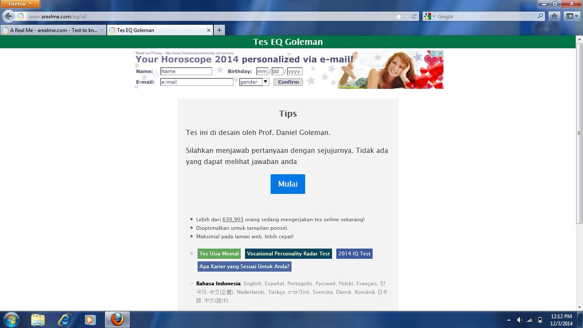Click the ad info 'i' icon
The height and width of the screenshot is (328, 583).
[433, 53]
